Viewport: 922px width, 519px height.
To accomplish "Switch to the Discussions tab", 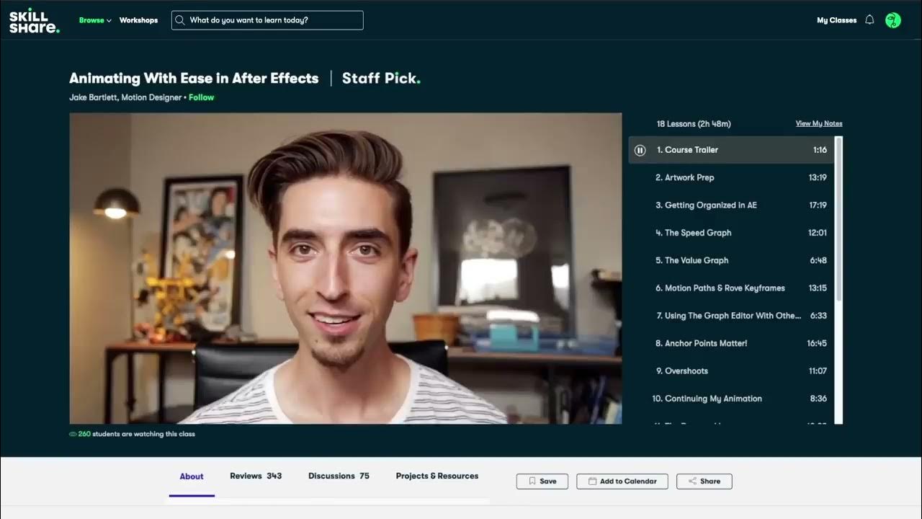I will [339, 476].
